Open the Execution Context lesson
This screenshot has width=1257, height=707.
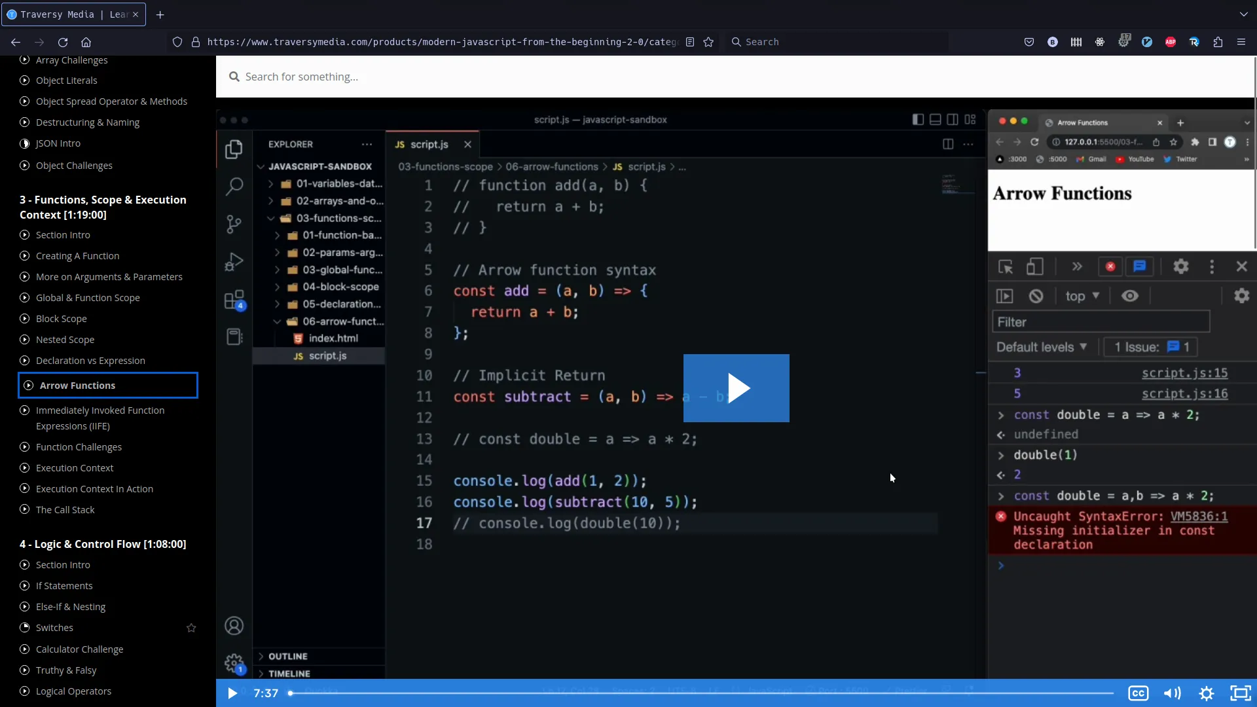(x=75, y=468)
